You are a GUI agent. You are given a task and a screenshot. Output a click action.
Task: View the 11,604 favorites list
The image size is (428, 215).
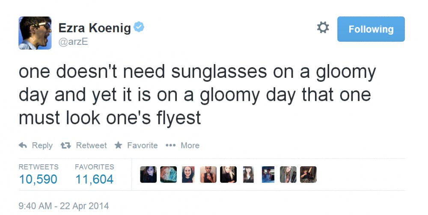pos(94,179)
